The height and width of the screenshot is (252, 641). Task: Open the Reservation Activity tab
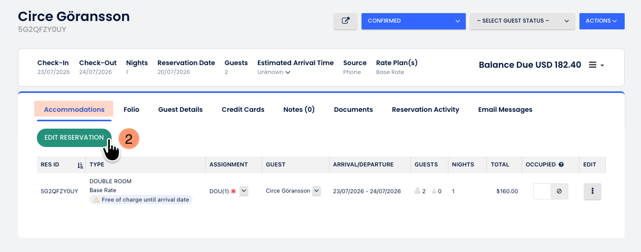426,110
